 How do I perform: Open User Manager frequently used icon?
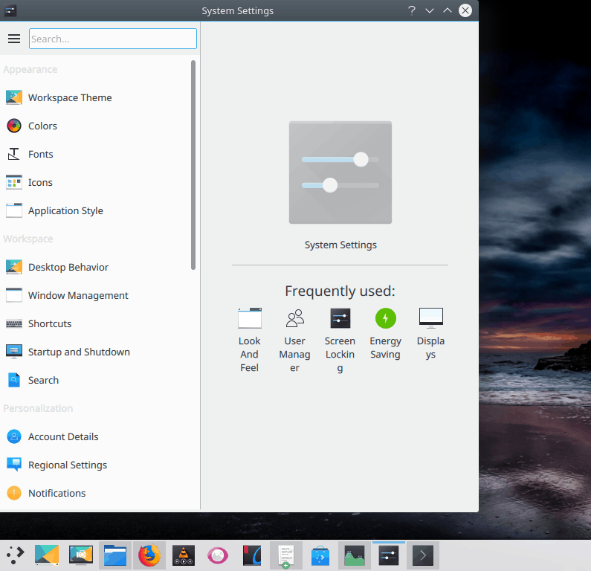(x=294, y=318)
